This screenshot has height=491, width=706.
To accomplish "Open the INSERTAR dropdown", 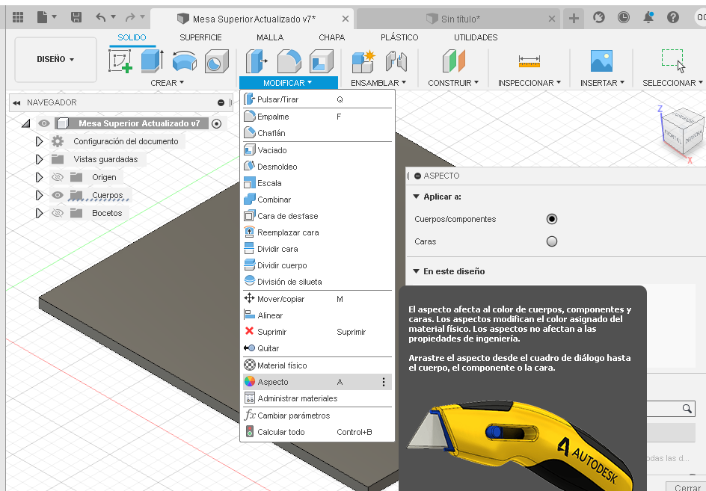I will pos(602,83).
